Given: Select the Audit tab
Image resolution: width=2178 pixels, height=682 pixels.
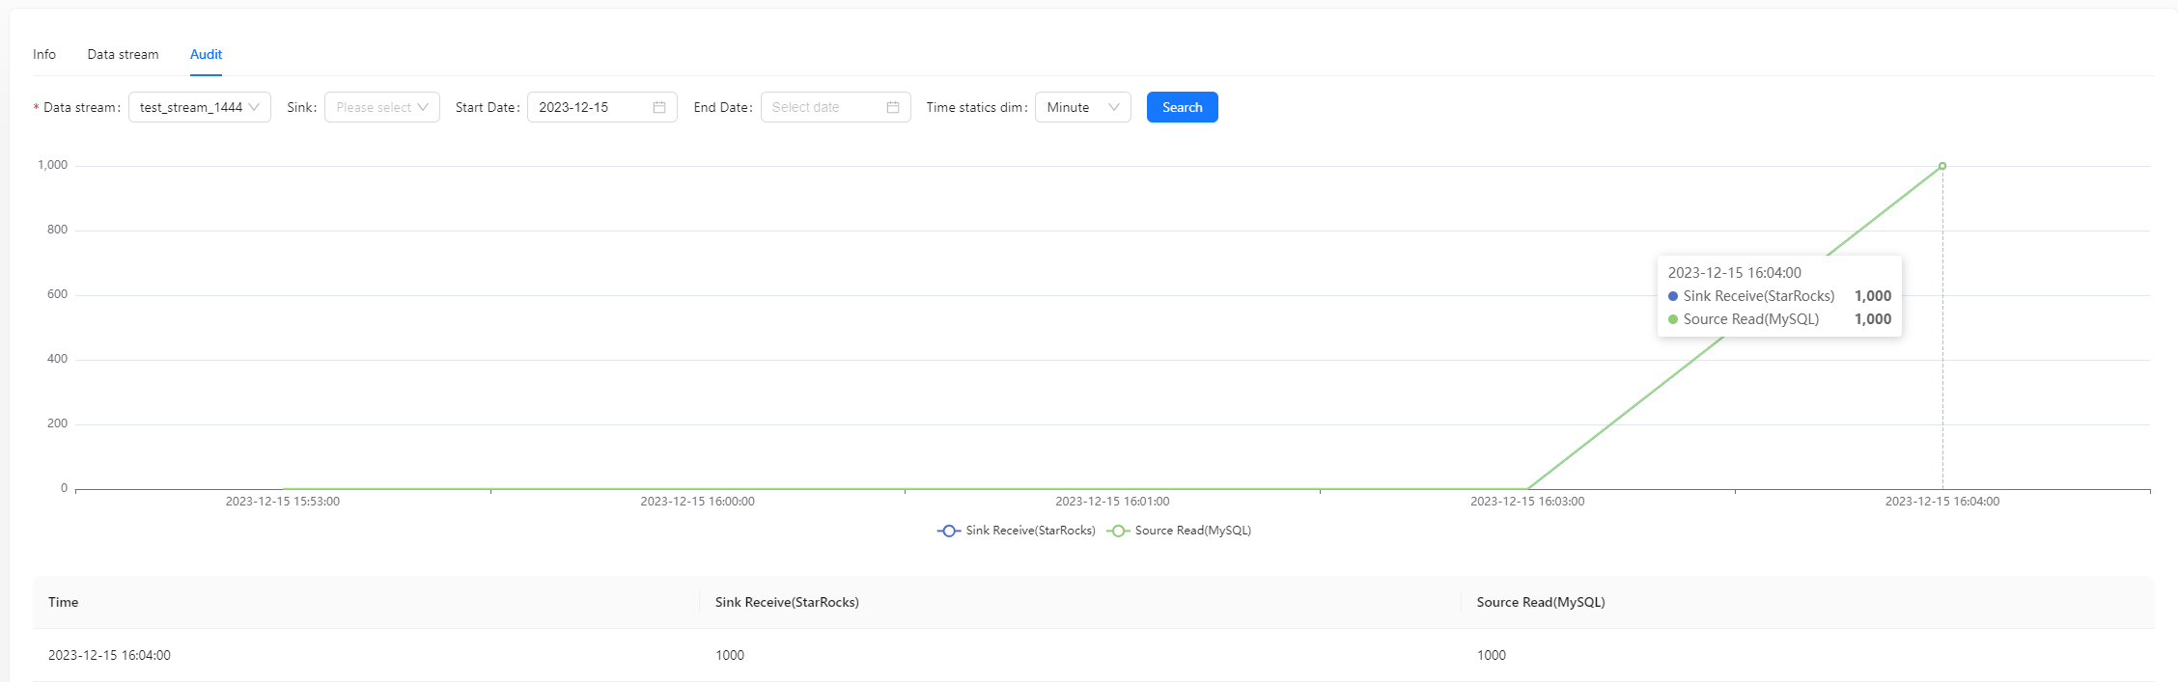Looking at the screenshot, I should click(206, 54).
